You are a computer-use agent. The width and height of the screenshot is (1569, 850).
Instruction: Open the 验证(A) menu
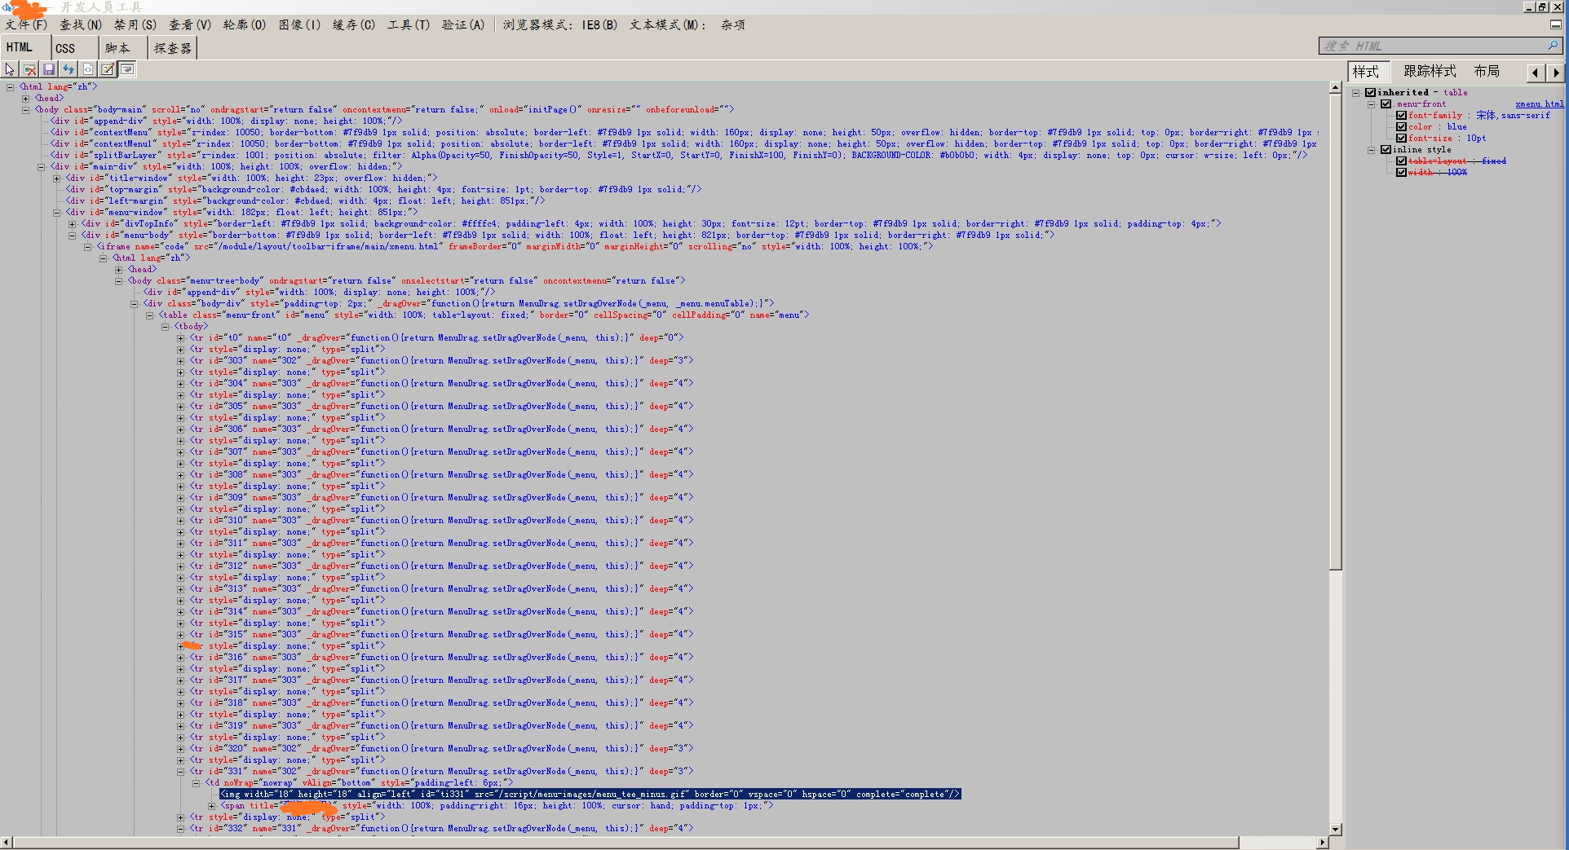[x=463, y=25]
